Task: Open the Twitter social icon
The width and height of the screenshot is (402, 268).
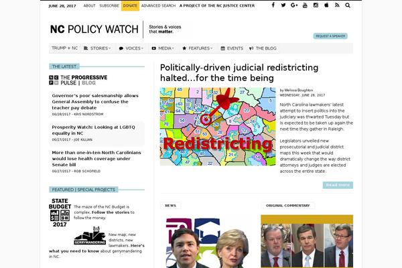Action: 283,5
